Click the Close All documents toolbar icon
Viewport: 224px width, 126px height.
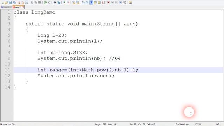[22, 2]
